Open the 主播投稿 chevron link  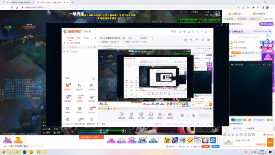[x=235, y=13]
